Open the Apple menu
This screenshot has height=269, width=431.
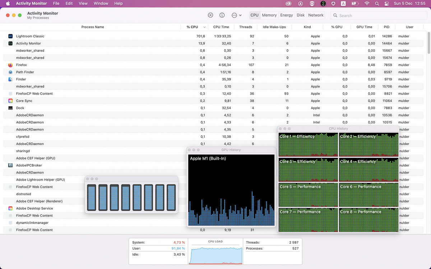(x=8, y=4)
